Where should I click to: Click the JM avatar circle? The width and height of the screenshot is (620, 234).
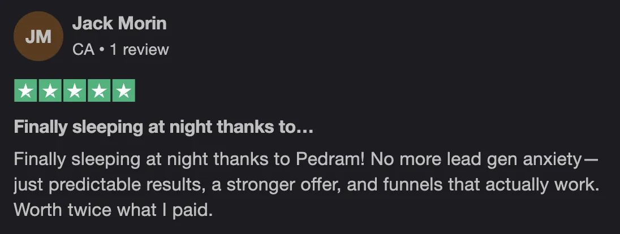coord(38,36)
